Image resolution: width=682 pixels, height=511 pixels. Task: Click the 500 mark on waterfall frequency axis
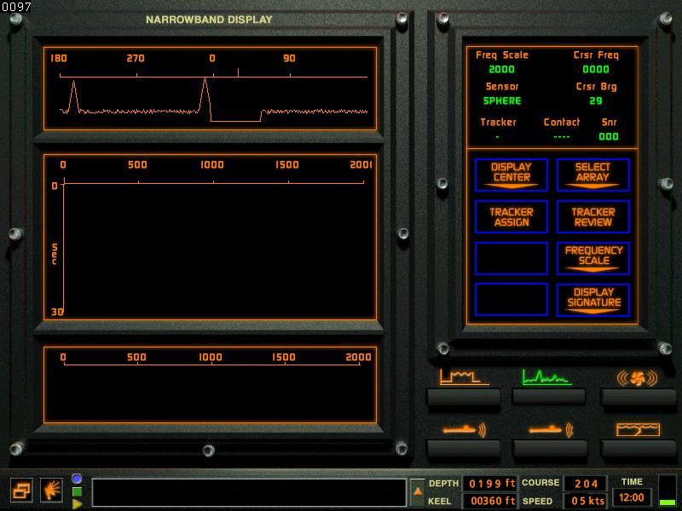click(x=137, y=164)
